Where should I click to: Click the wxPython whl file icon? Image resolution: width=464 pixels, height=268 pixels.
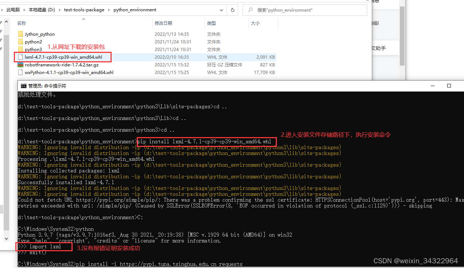[x=20, y=73]
